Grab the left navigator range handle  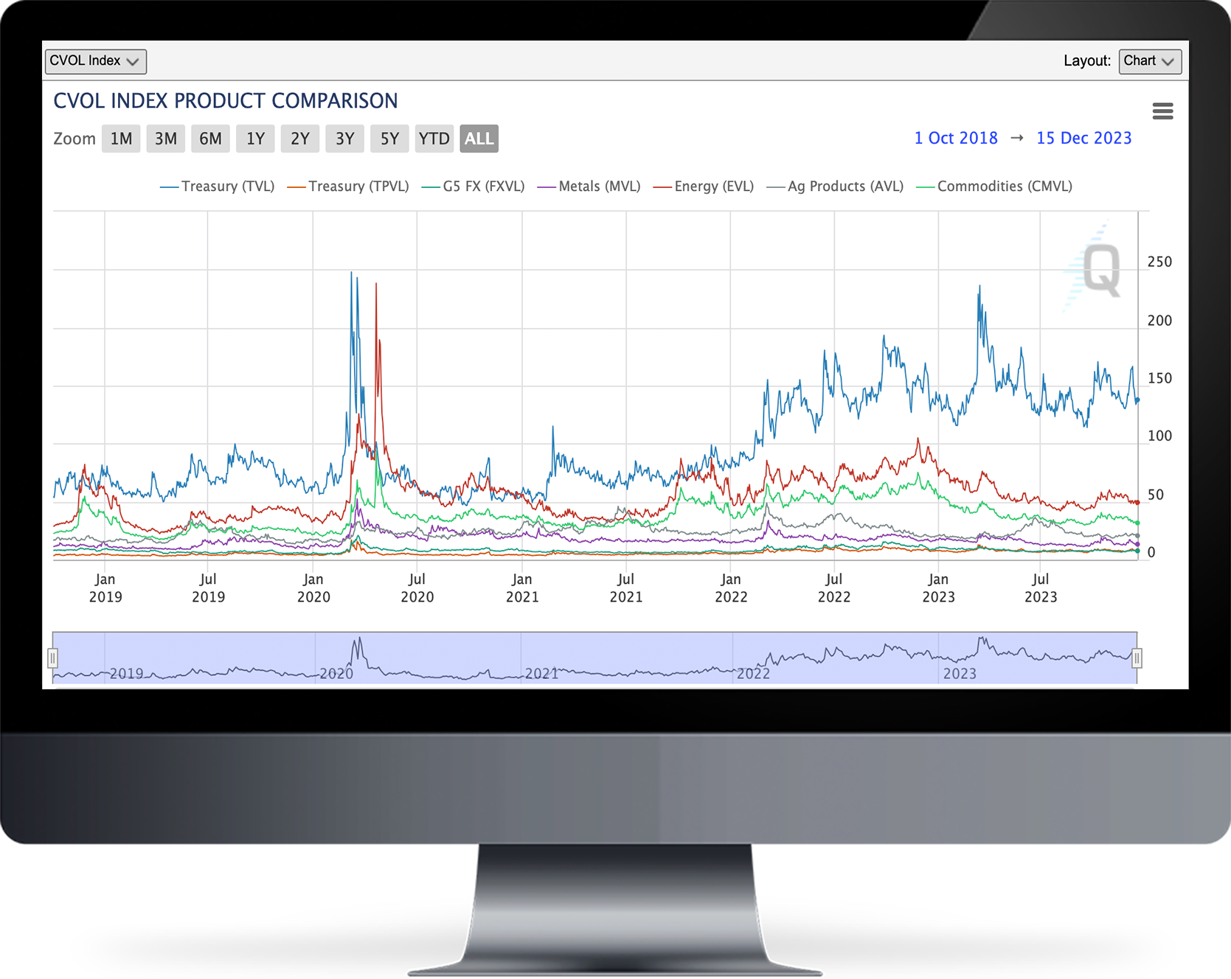tap(53, 658)
